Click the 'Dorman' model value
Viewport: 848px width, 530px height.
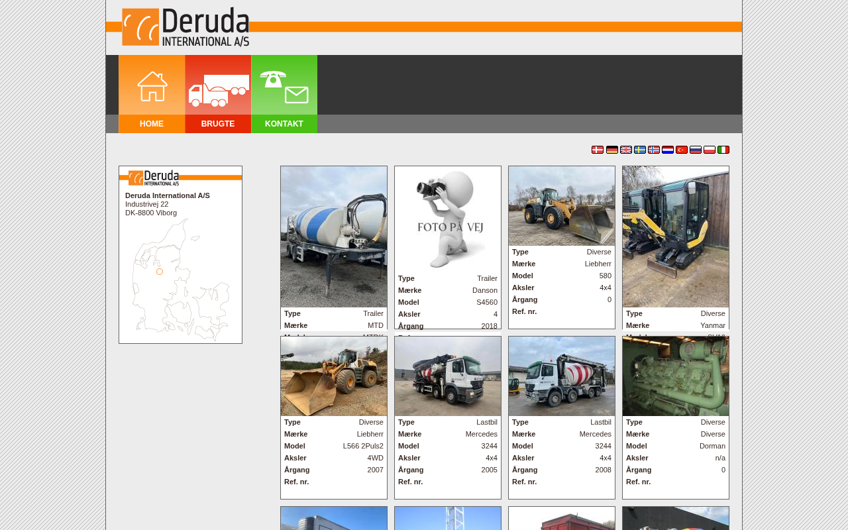712,446
